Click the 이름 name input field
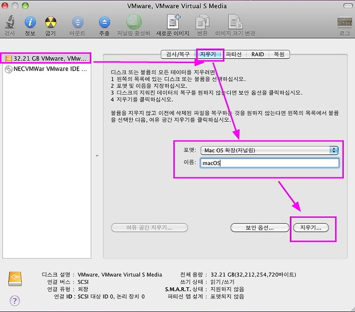The image size is (355, 312). 269,163
